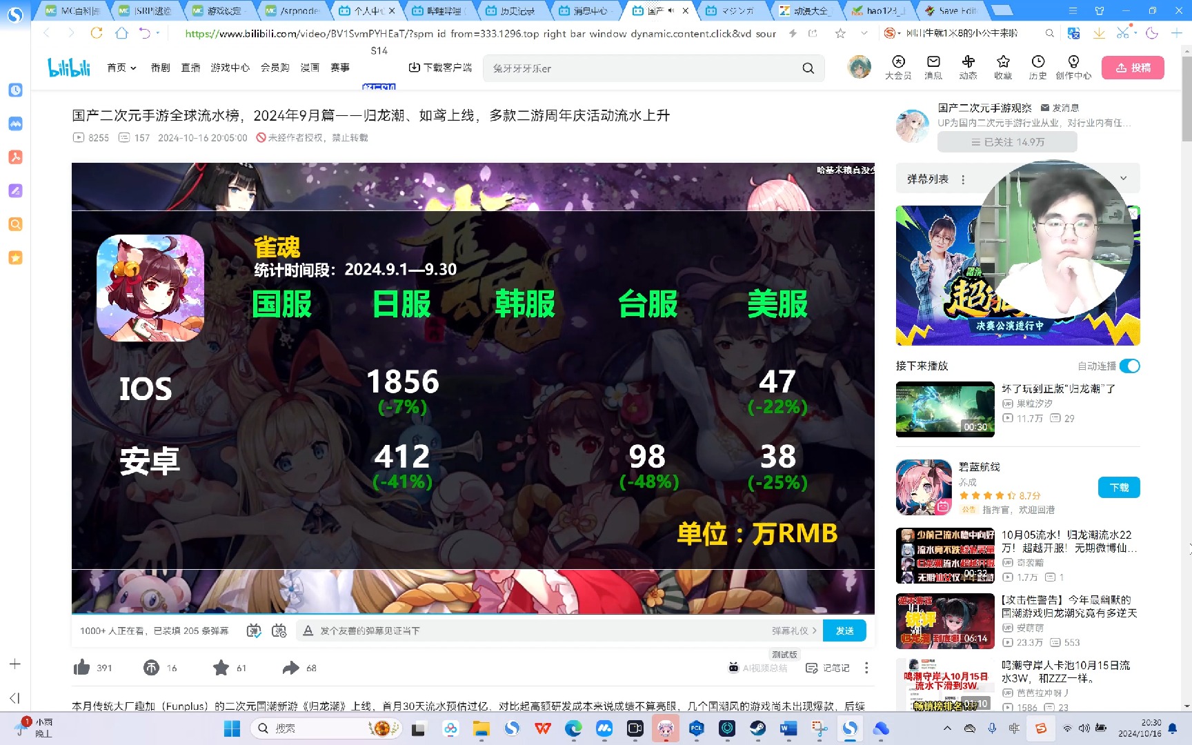Open the 赛事 nav item
The image size is (1192, 745).
coord(339,68)
